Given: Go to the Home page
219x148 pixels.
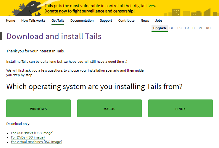Looking at the screenshot, I should [x=10, y=20].
